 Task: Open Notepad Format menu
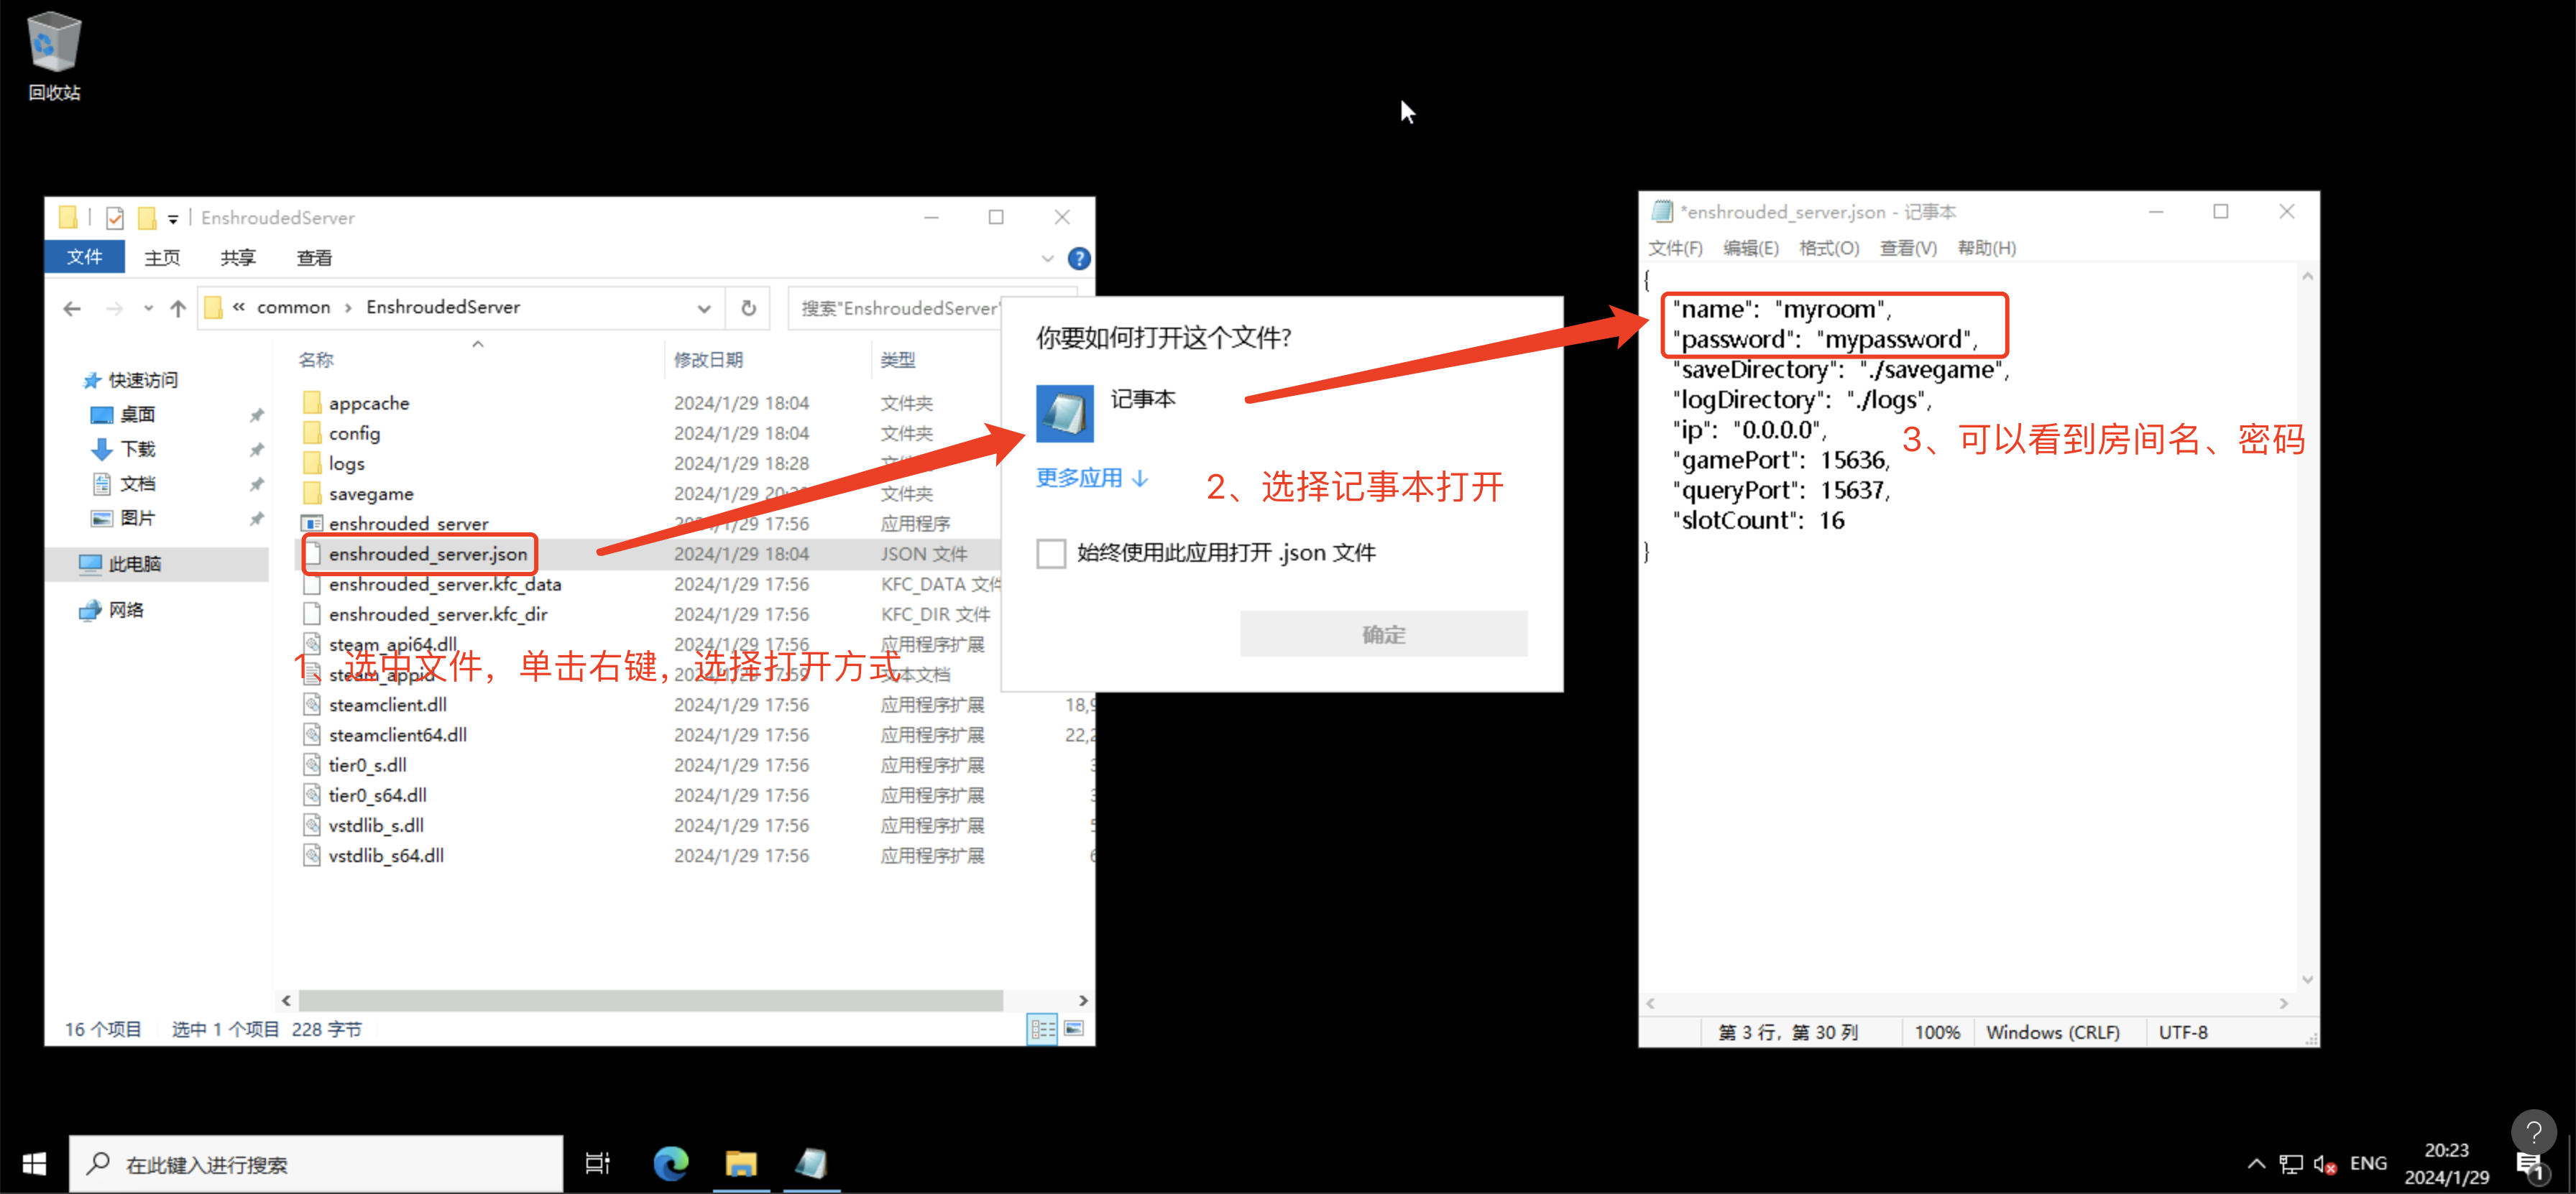coord(1829,249)
